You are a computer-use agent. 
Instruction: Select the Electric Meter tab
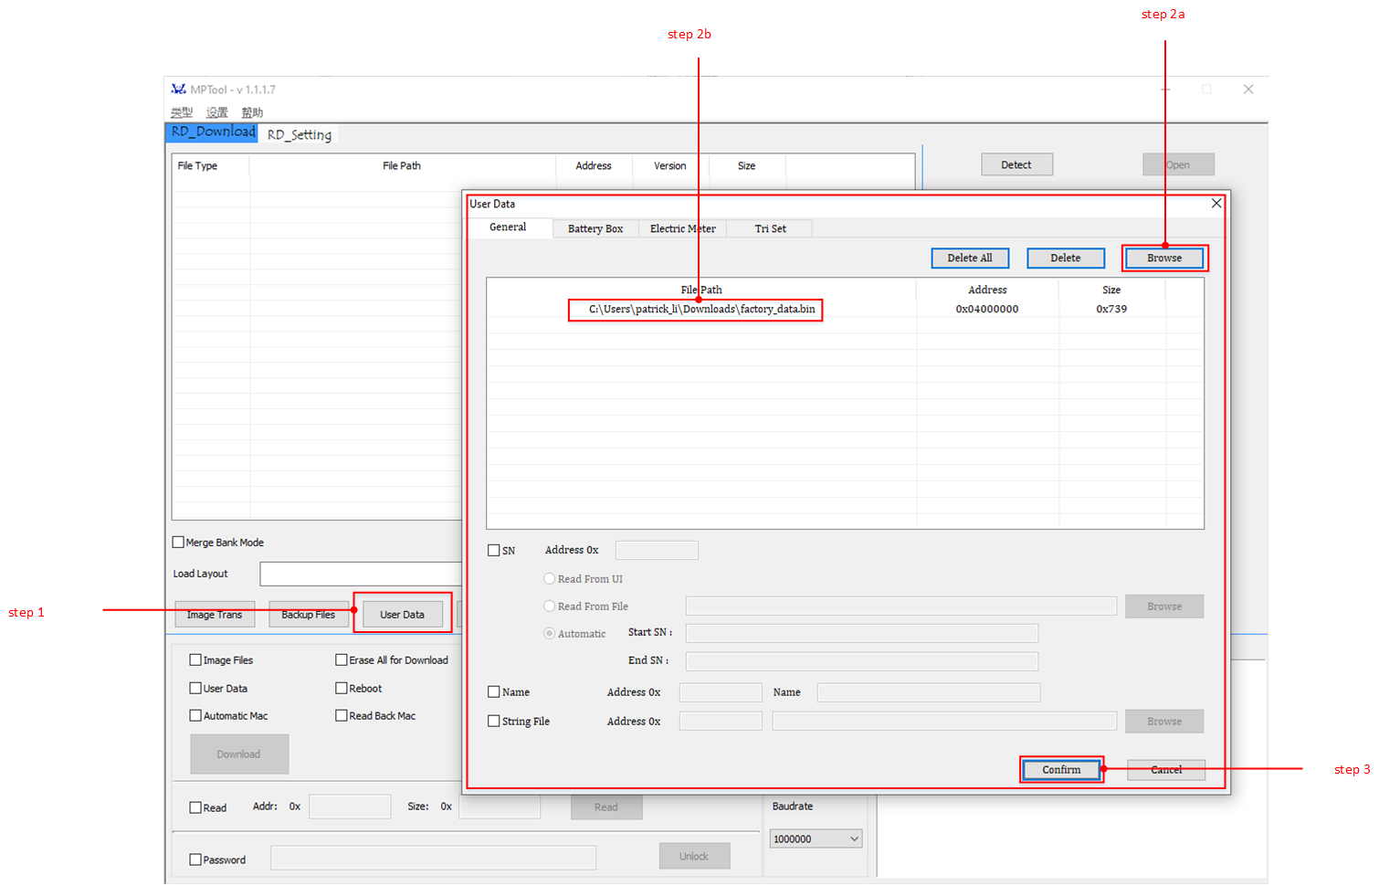[x=681, y=228]
